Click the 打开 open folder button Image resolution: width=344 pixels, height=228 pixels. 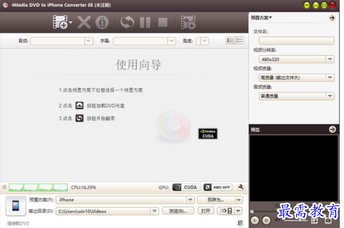point(206,211)
